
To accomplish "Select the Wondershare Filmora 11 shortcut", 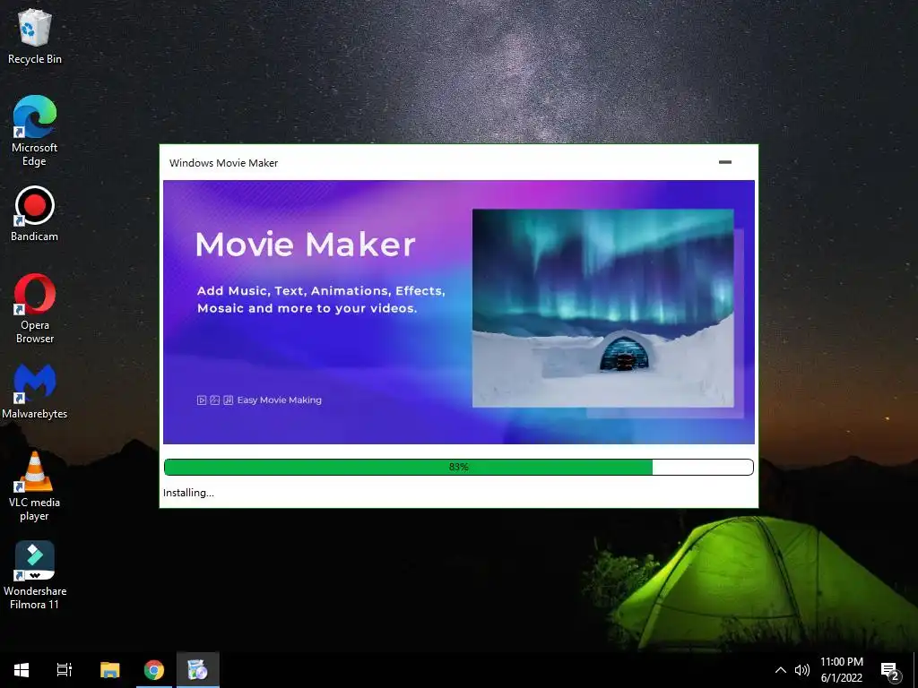I will pos(35,574).
